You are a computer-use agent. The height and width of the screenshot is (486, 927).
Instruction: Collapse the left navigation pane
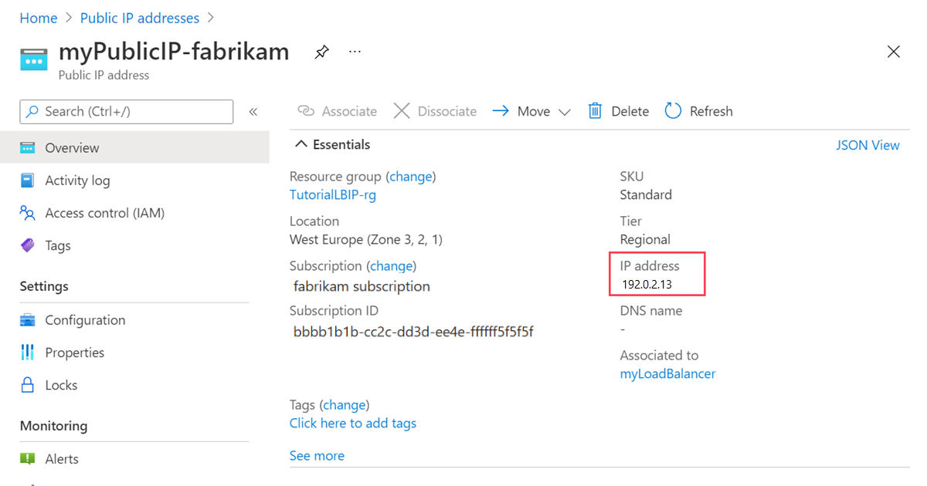pos(253,111)
